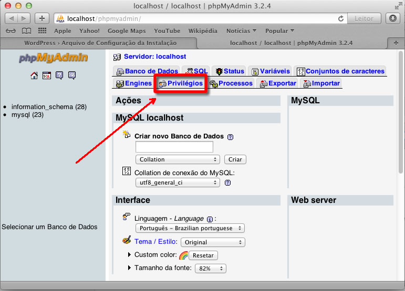Open Conjuntos de caracteres tab

(x=341, y=71)
